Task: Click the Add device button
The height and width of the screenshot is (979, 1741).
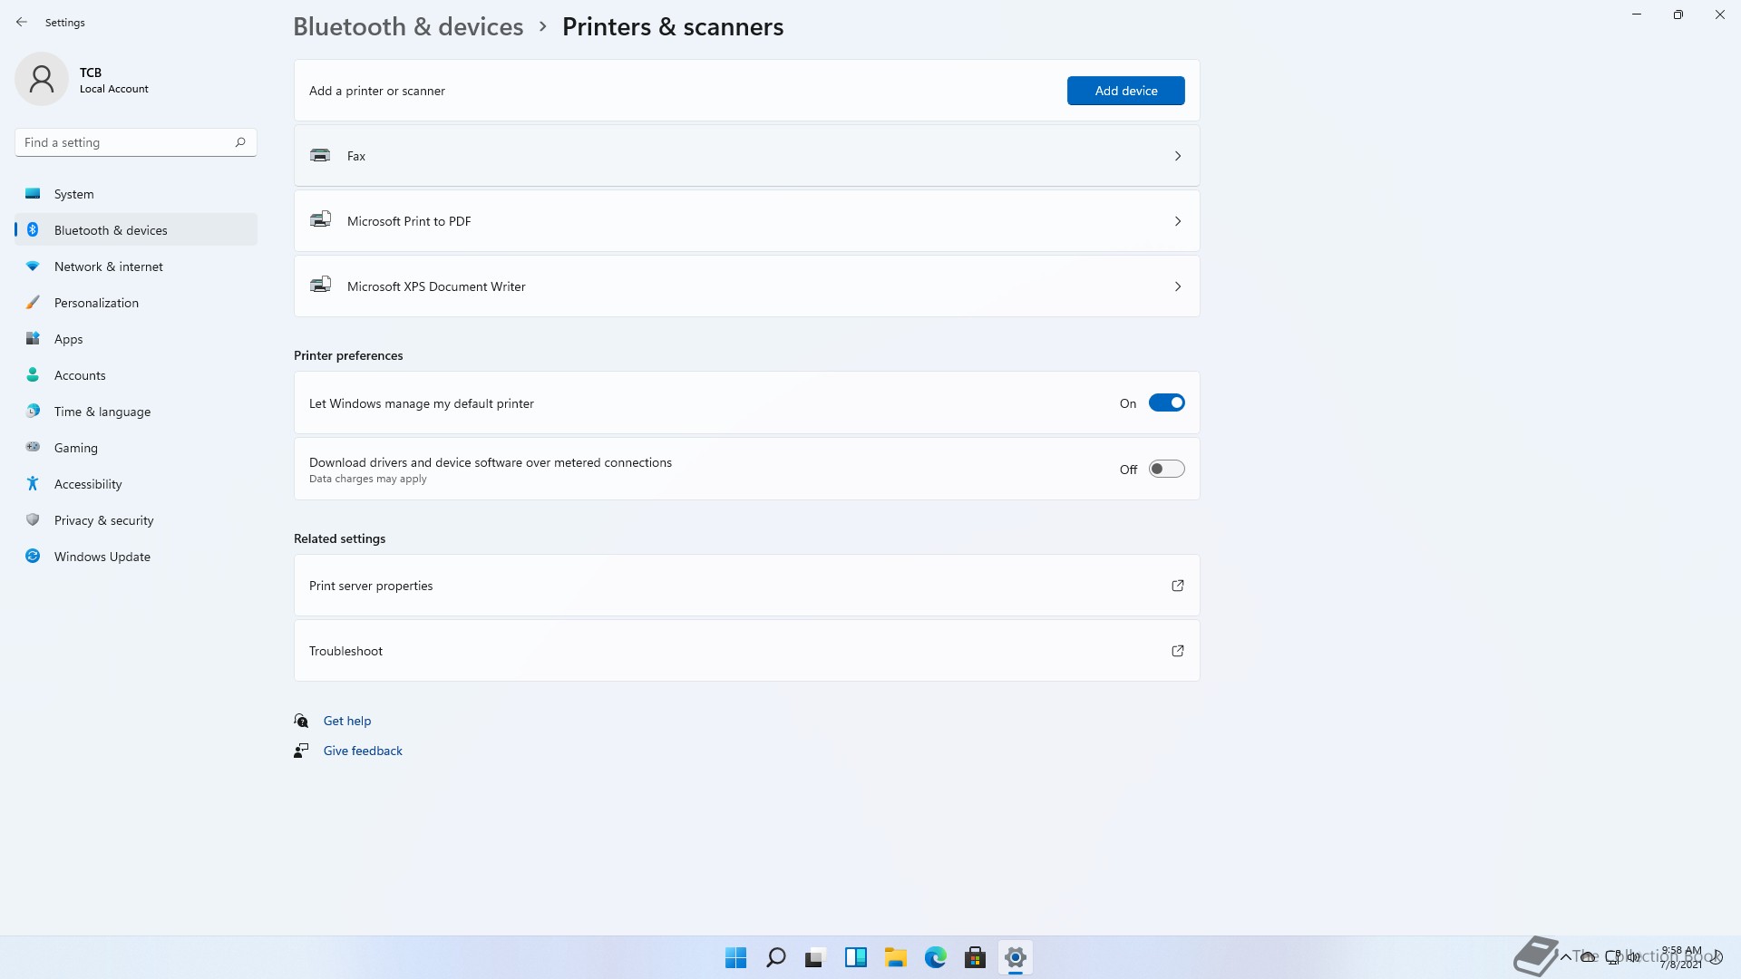Action: [x=1125, y=91]
